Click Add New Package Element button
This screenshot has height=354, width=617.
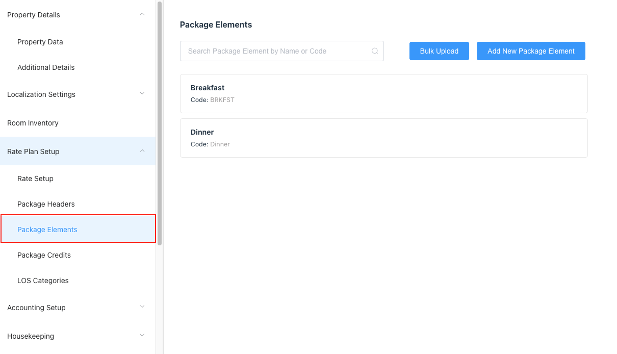[x=531, y=51]
